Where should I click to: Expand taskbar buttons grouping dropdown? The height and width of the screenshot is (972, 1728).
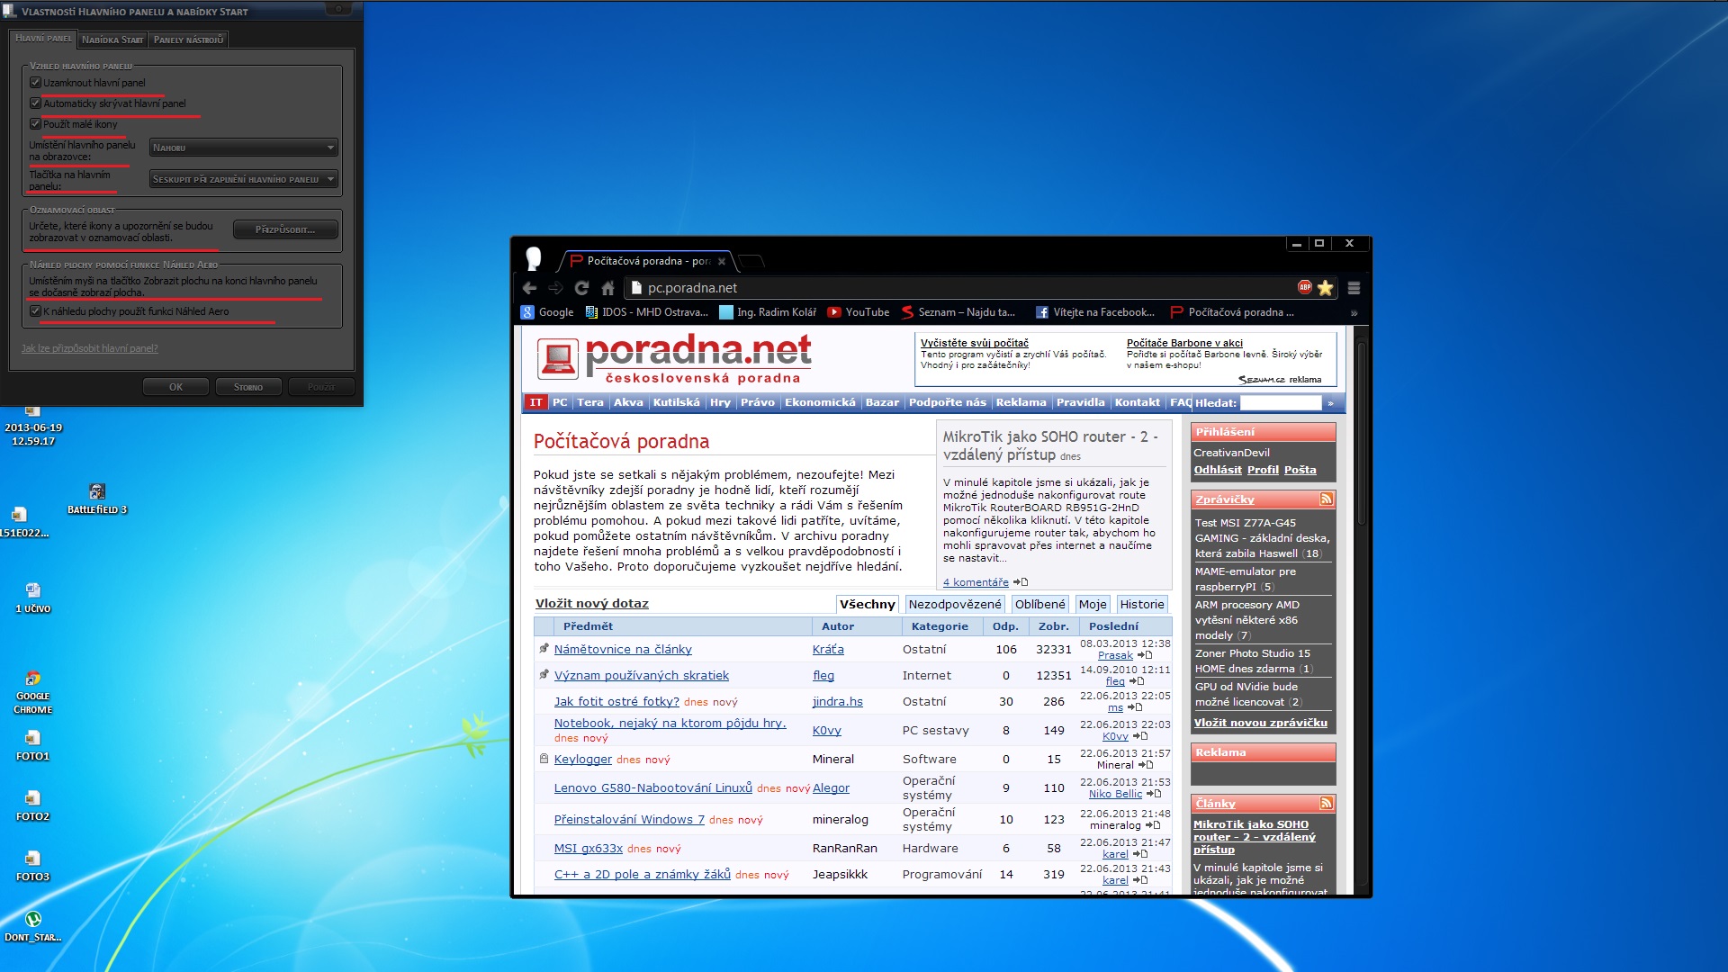tap(243, 179)
